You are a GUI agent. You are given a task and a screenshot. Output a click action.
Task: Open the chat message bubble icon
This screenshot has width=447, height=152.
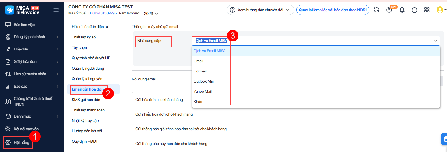415,10
